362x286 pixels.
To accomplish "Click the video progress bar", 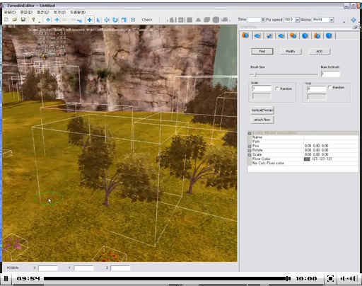I will (x=167, y=278).
